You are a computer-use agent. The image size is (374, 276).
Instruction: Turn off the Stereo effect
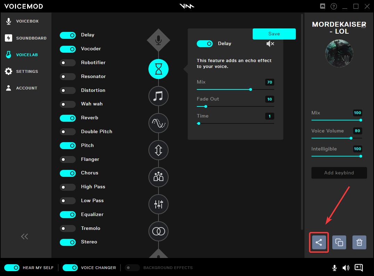tap(68, 242)
